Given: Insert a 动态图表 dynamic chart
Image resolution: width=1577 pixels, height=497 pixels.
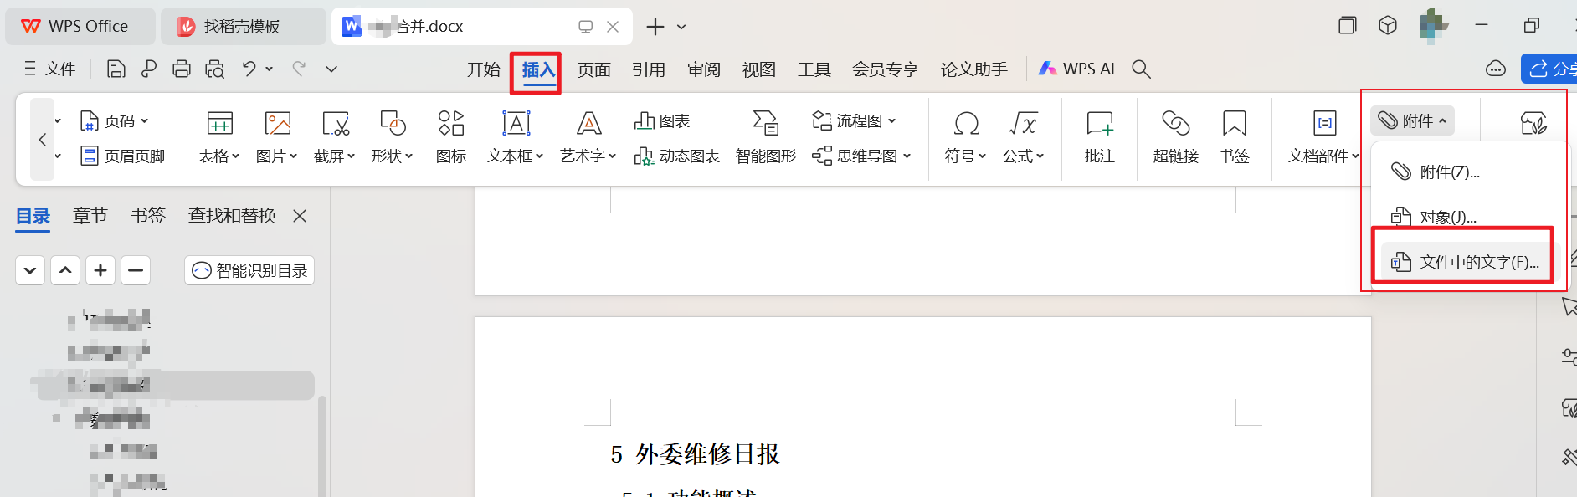Looking at the screenshot, I should (677, 156).
